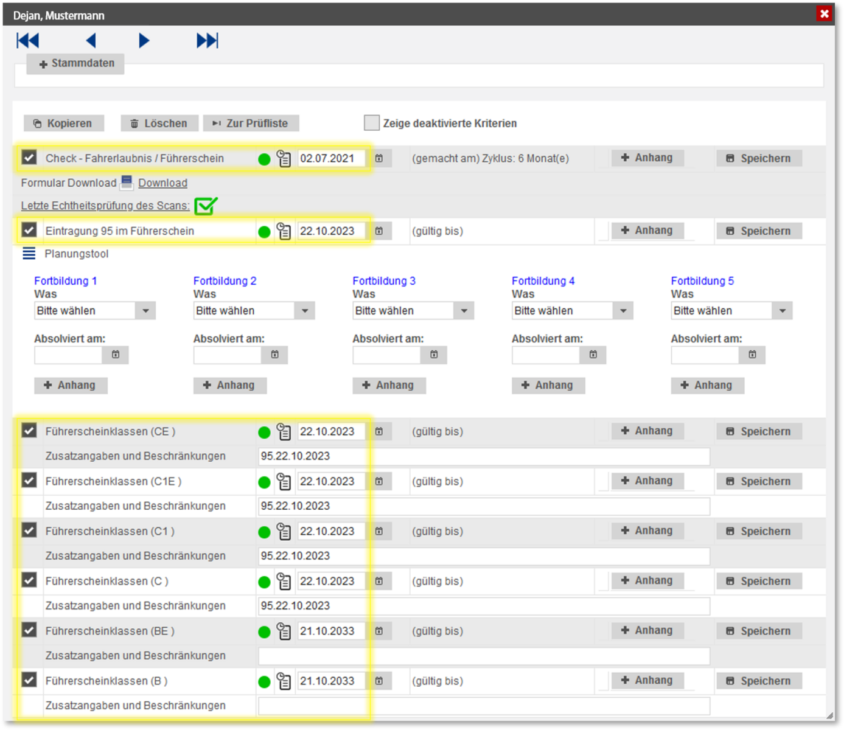Uncheck Eintragung 95 im Führerschein
Viewport: 844px width, 730px height.
[x=29, y=230]
